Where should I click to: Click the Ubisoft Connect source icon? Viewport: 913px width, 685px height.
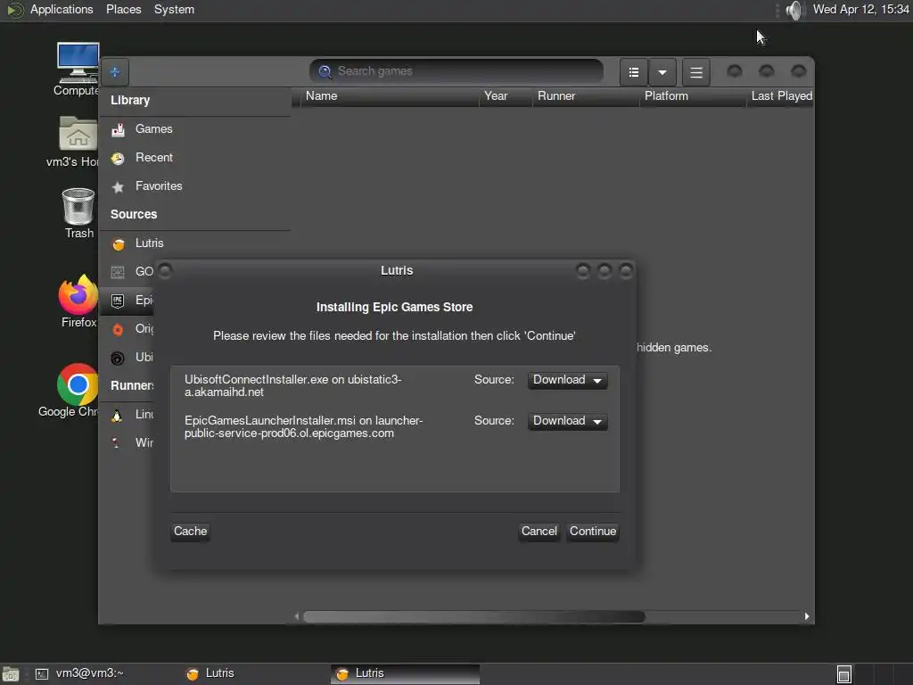[x=118, y=358]
